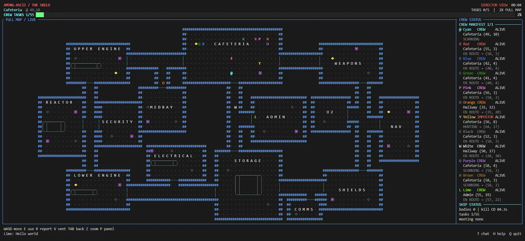This screenshot has height=241, width=525.
Task: Select the green G crew marker in Cafeteria
Action: pos(199,44)
